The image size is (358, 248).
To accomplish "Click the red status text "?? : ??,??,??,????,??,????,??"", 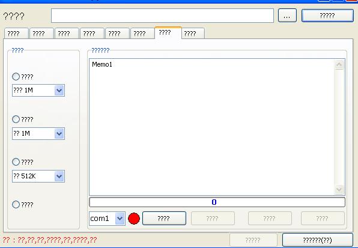I will 49,240.
